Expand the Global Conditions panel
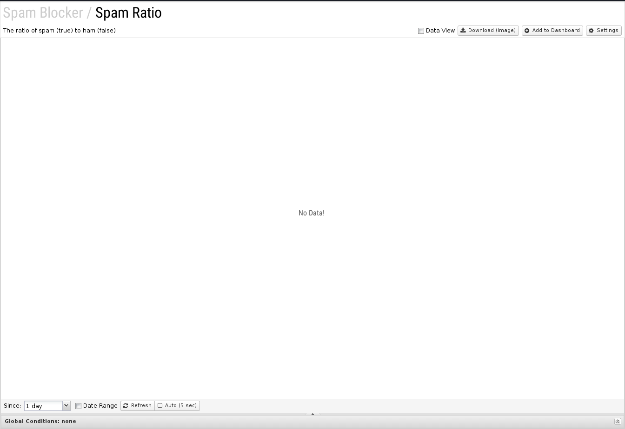Viewport: 625px width, 429px height. click(618, 421)
